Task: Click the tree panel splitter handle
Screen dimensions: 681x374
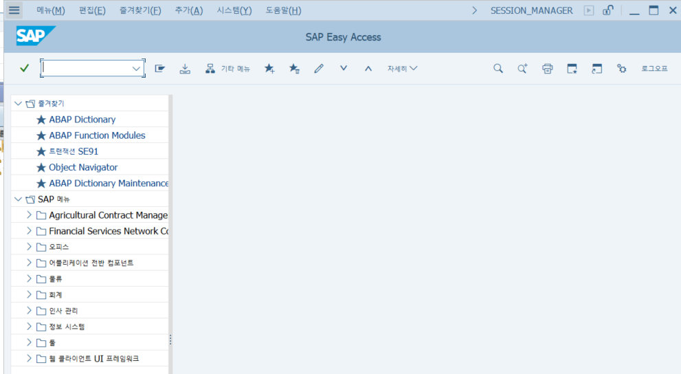Action: pos(170,340)
